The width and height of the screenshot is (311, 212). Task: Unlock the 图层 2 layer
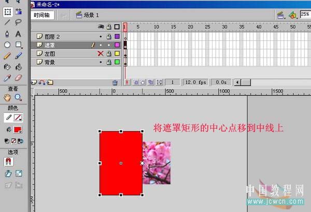coord(109,36)
